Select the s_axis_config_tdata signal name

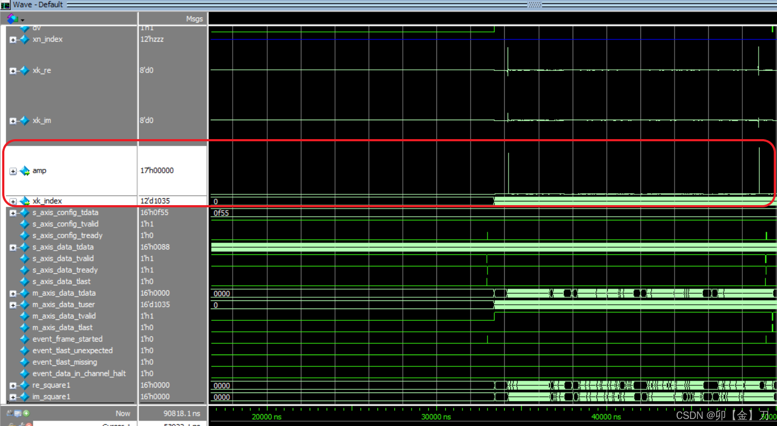[66, 212]
